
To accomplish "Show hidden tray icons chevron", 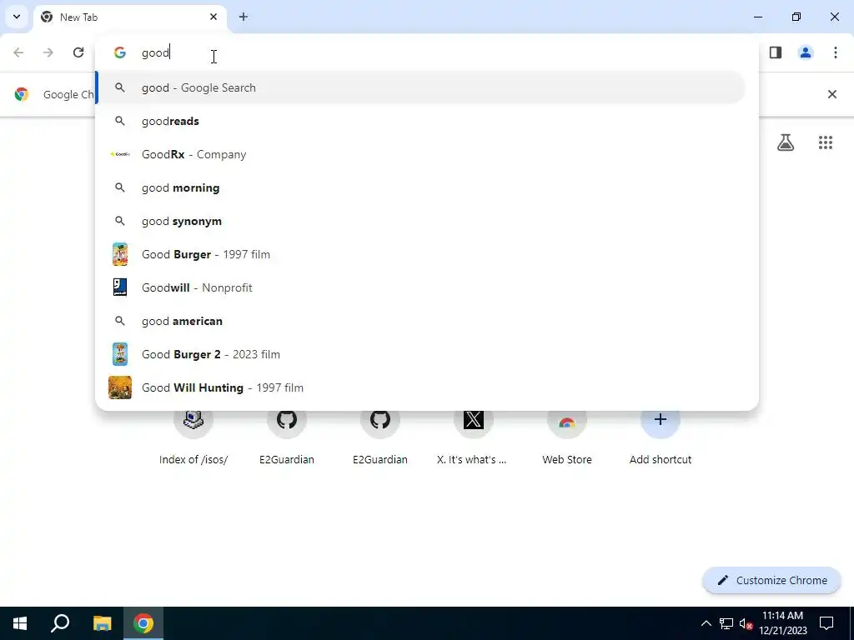I will point(706,623).
